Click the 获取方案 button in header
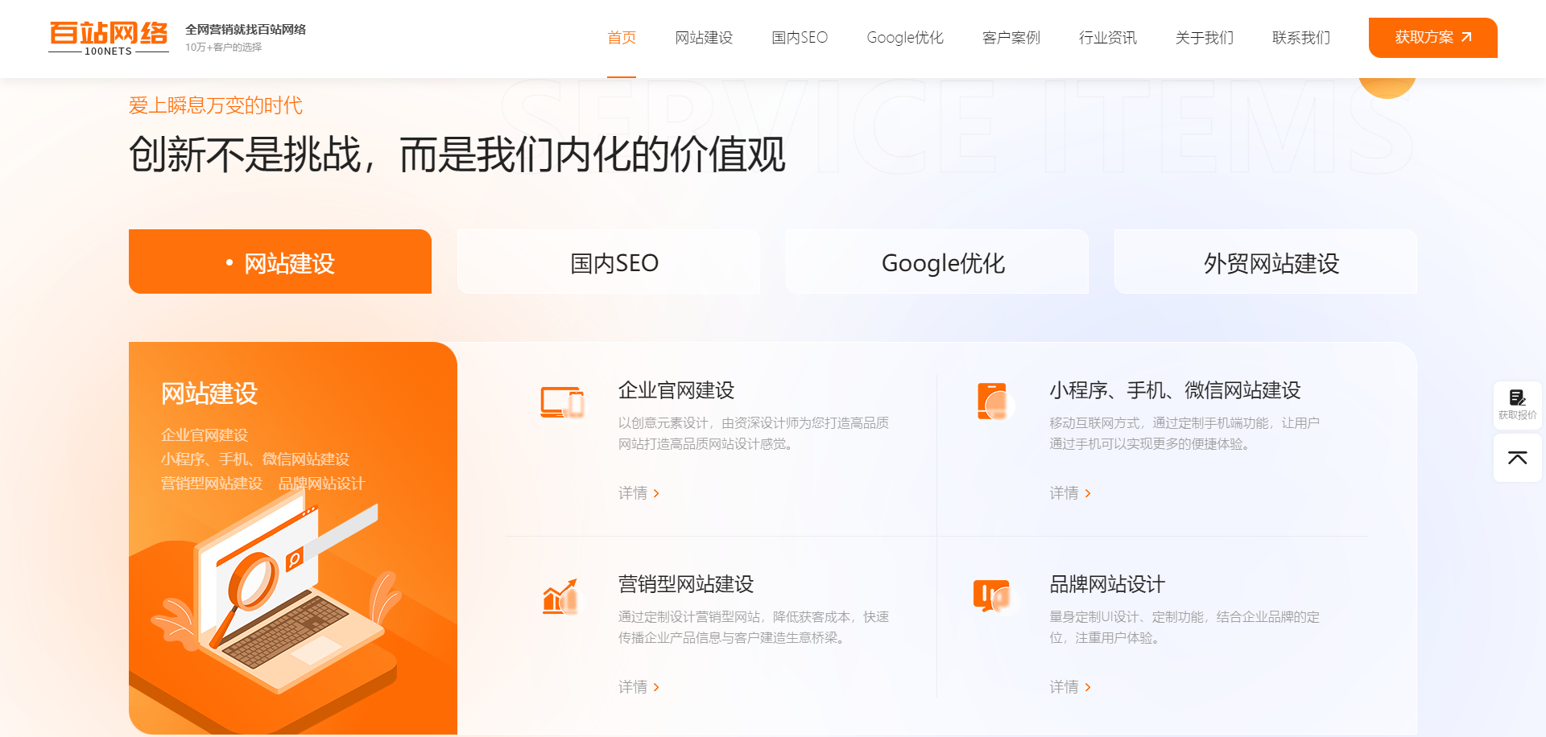The image size is (1546, 737). point(1432,38)
